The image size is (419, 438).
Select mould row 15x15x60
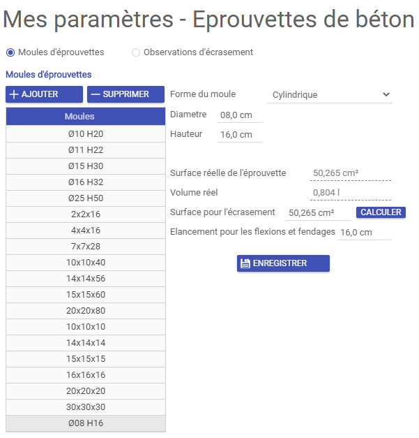86,294
